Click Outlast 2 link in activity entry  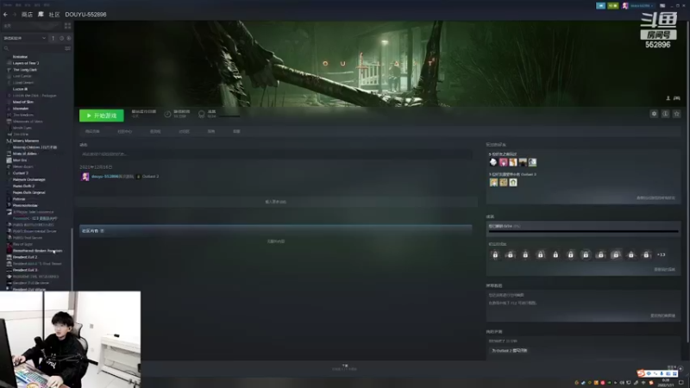point(150,177)
